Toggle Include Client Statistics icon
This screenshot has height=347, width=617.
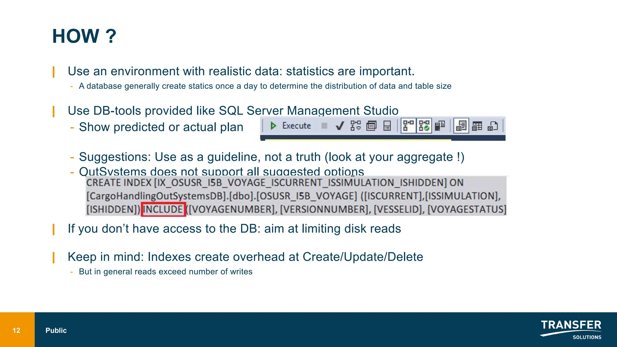pos(440,126)
